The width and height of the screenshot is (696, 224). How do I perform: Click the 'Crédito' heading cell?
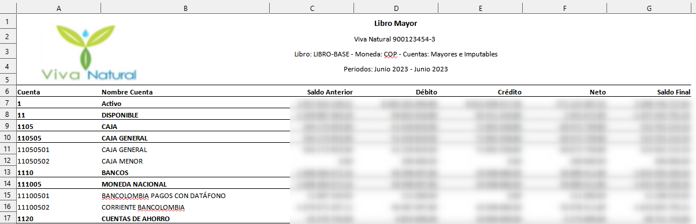[x=481, y=92]
